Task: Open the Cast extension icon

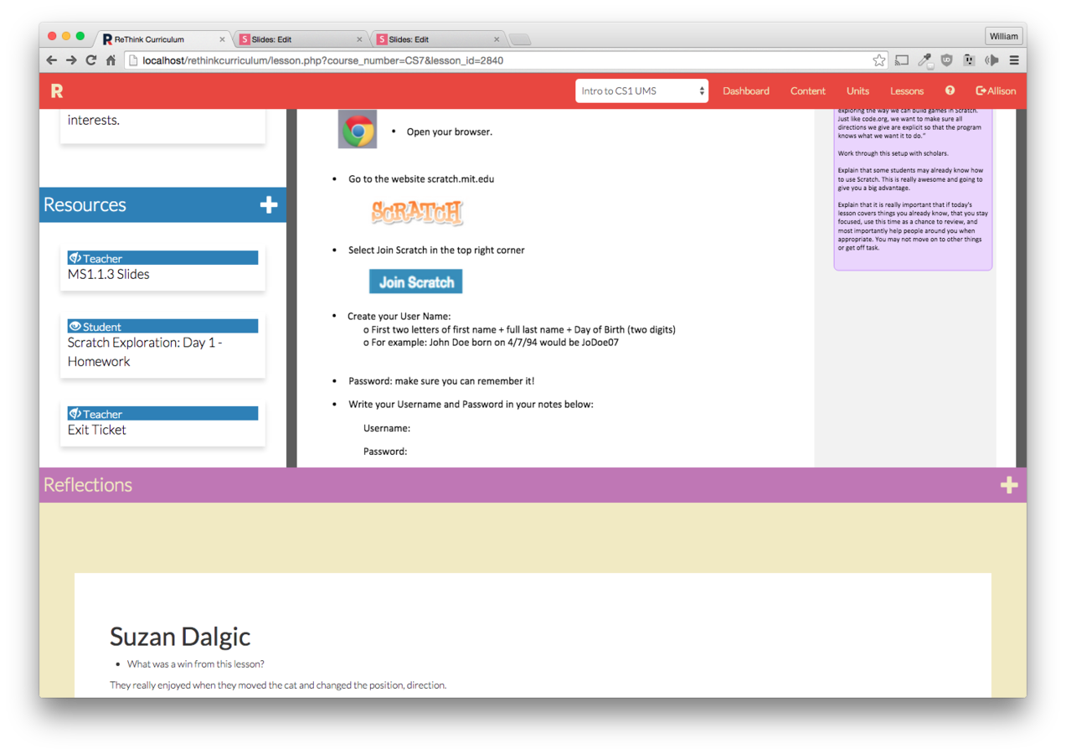Action: click(x=902, y=60)
